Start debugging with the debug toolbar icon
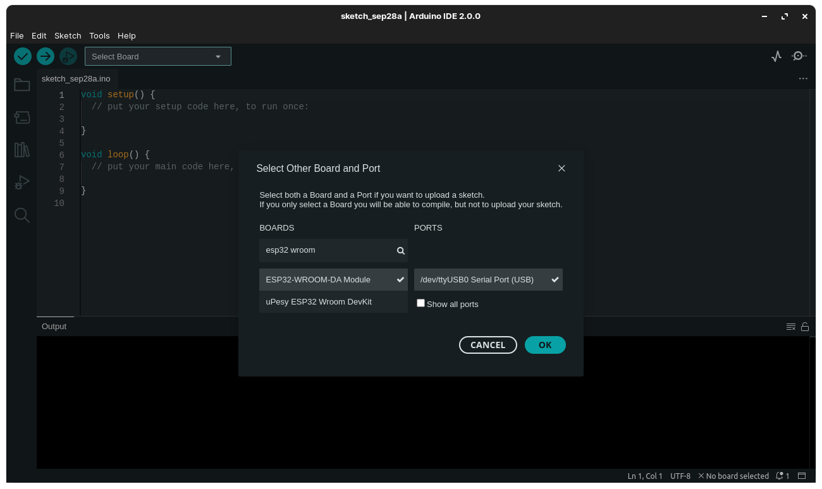Viewport: 822px width, 489px height. (x=68, y=56)
